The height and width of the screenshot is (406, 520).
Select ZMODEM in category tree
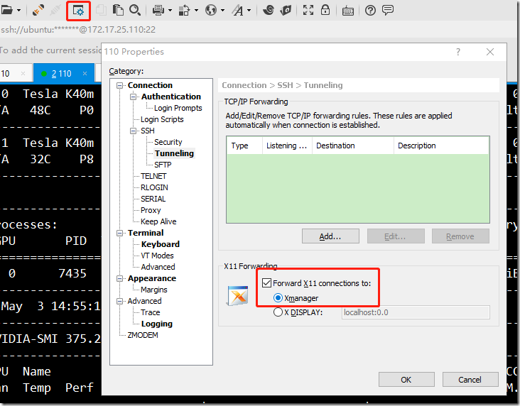143,335
